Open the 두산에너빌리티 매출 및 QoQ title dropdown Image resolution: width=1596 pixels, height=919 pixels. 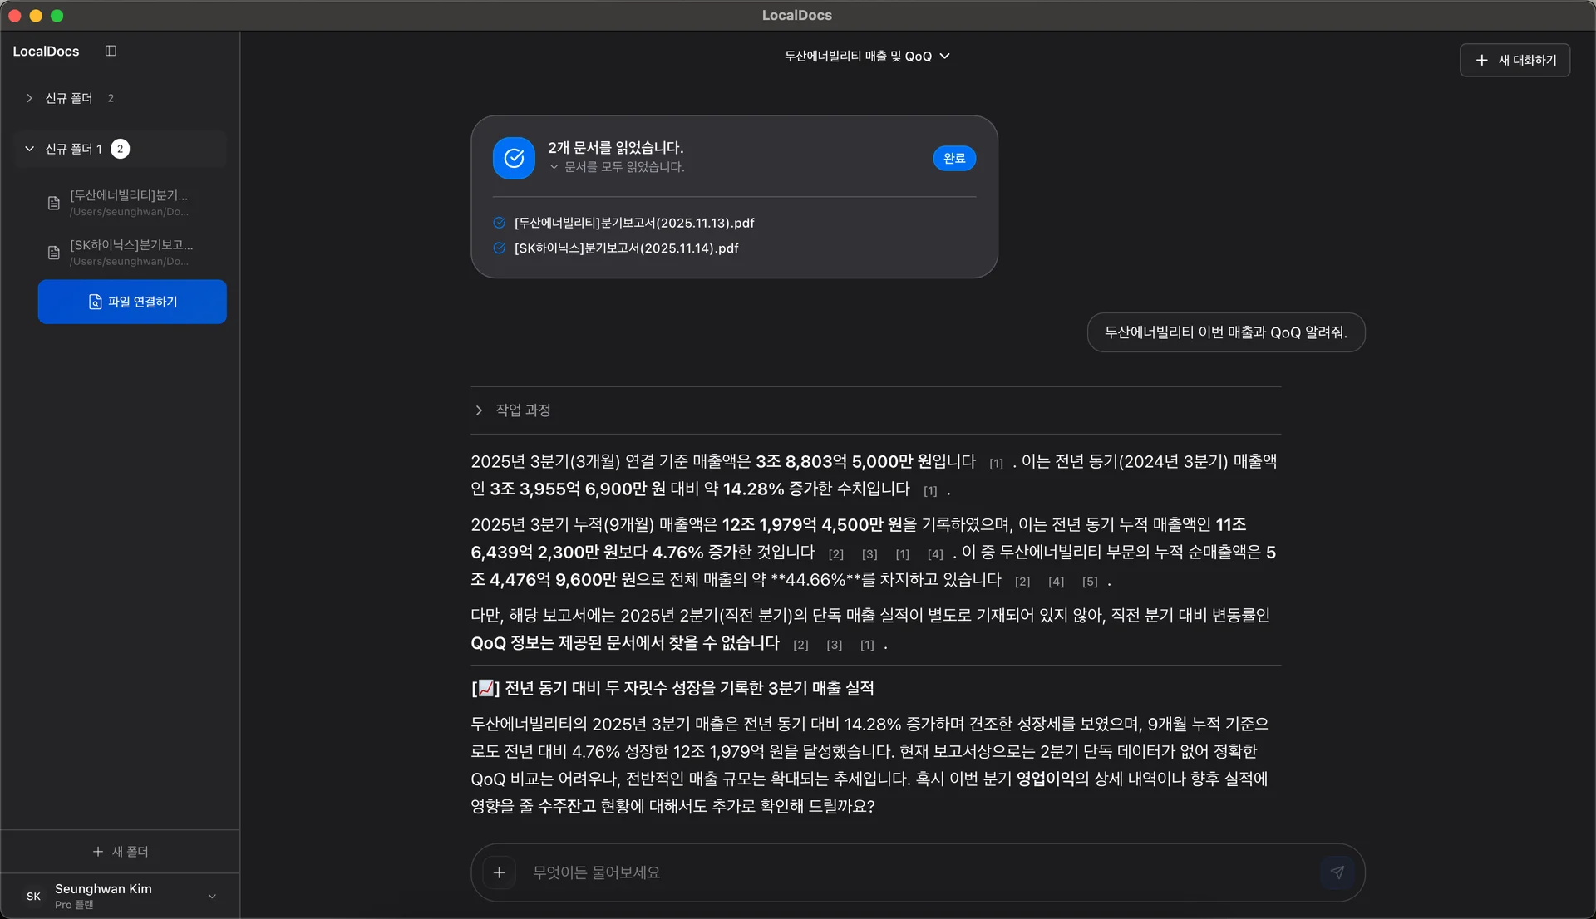point(945,56)
